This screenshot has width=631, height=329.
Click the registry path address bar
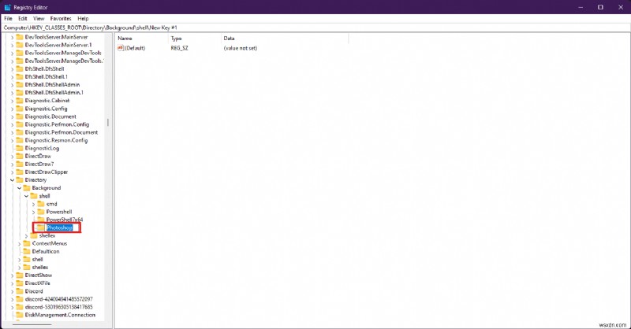pyautogui.click(x=315, y=28)
